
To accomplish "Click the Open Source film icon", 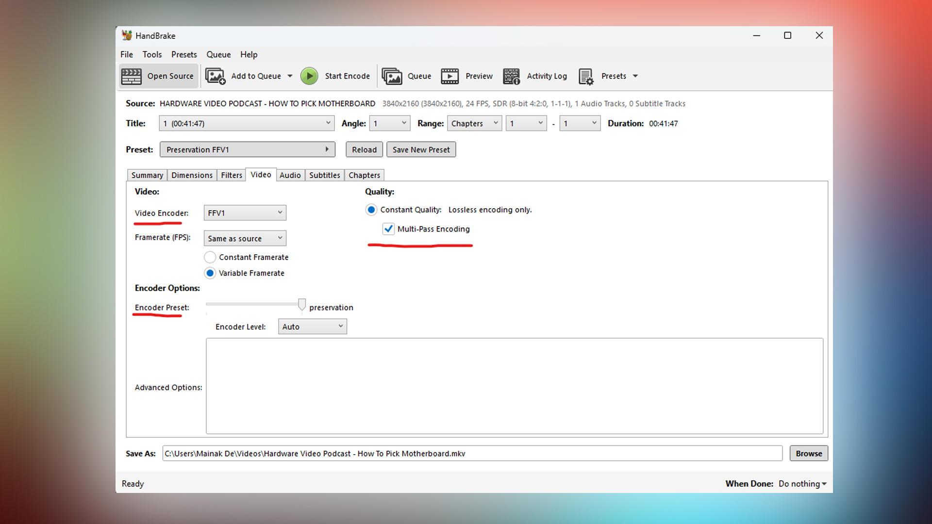I will tap(131, 76).
